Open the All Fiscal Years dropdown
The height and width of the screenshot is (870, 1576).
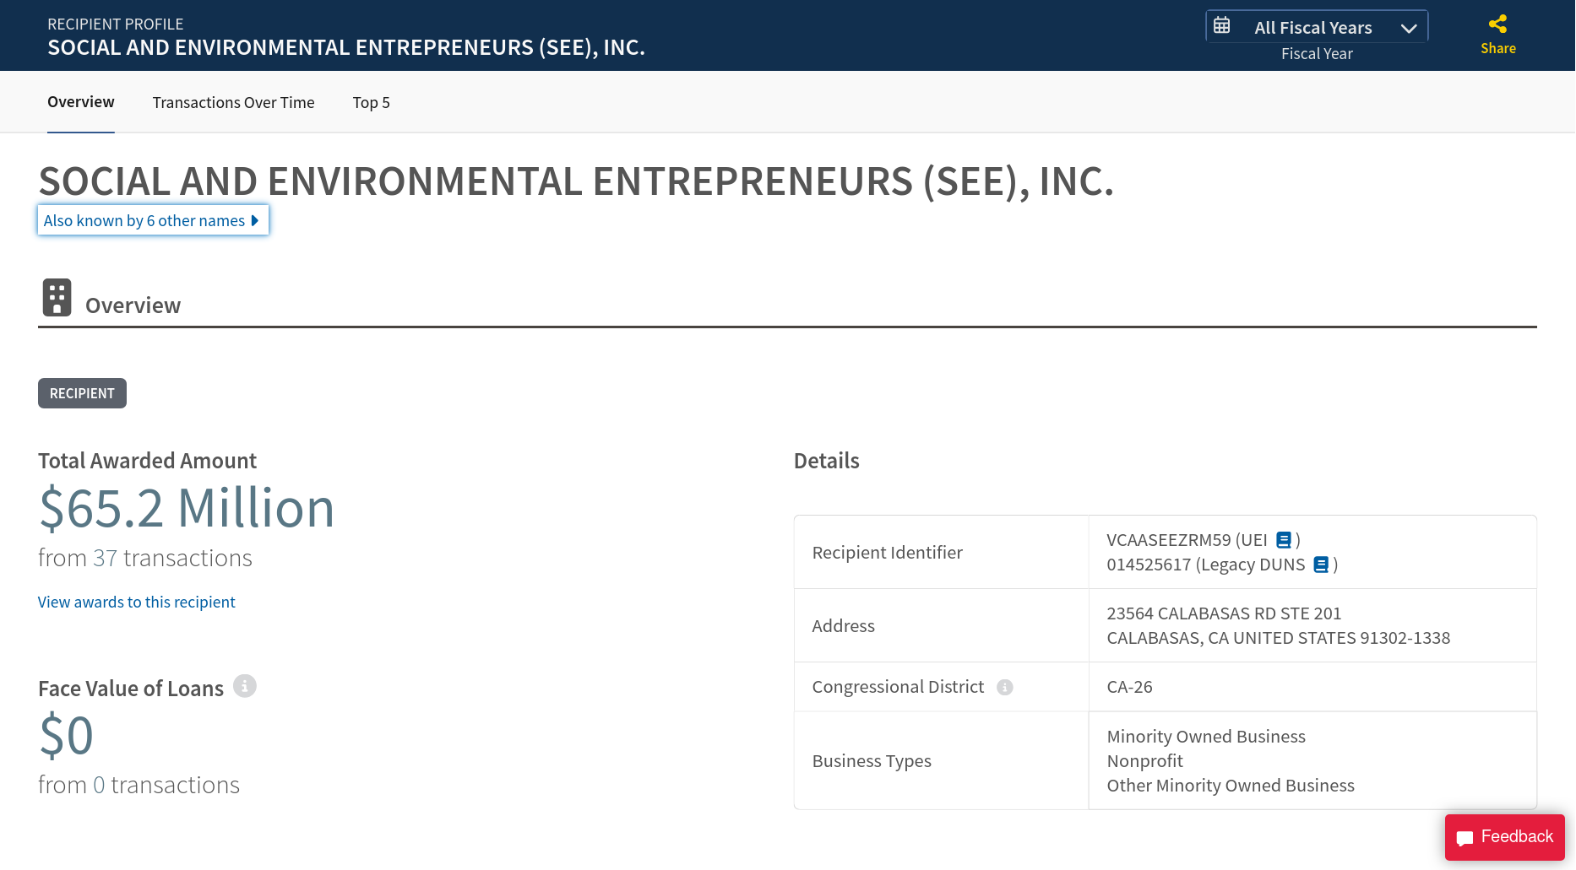tap(1313, 28)
